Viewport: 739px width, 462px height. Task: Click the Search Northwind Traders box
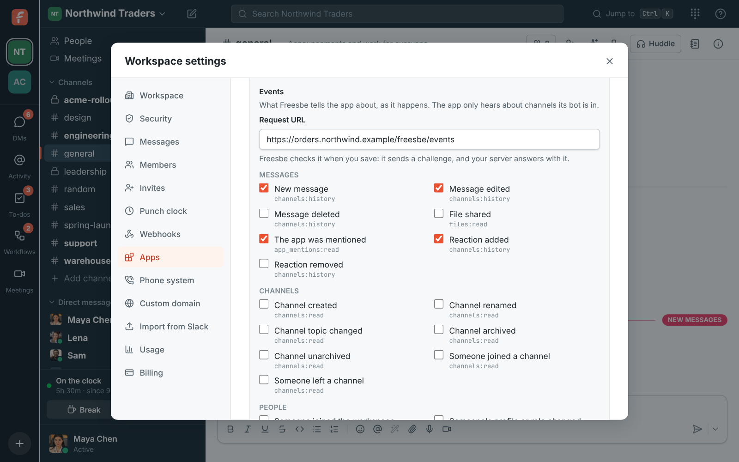click(397, 14)
